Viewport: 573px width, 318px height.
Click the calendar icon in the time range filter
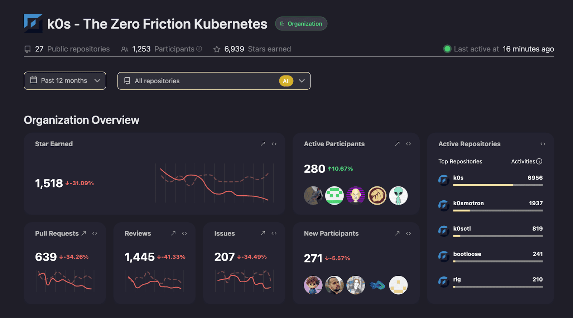[33, 80]
